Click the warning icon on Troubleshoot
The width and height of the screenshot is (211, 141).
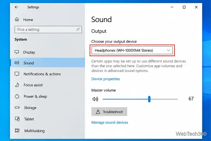[x=98, y=112]
